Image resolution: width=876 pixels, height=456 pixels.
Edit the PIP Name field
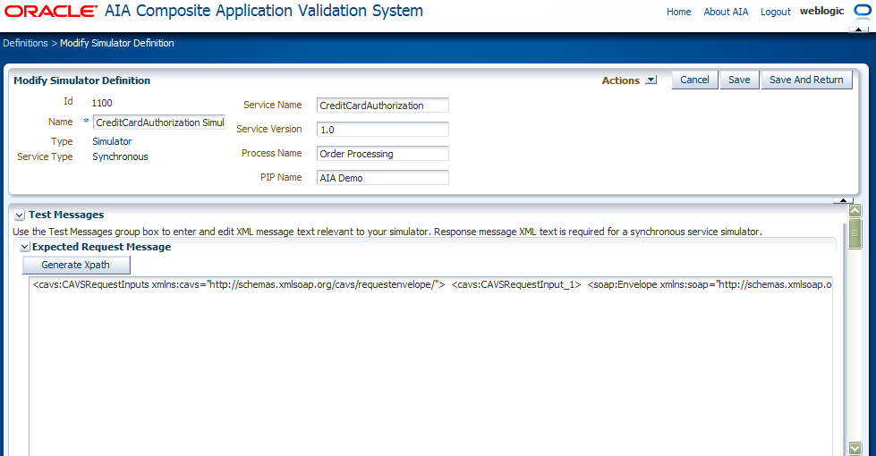[383, 178]
